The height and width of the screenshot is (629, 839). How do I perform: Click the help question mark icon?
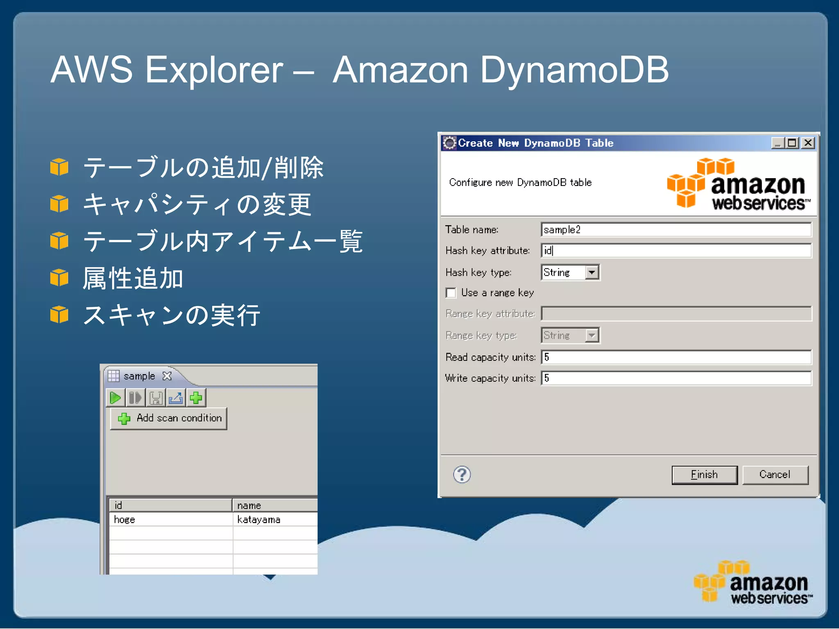click(462, 475)
